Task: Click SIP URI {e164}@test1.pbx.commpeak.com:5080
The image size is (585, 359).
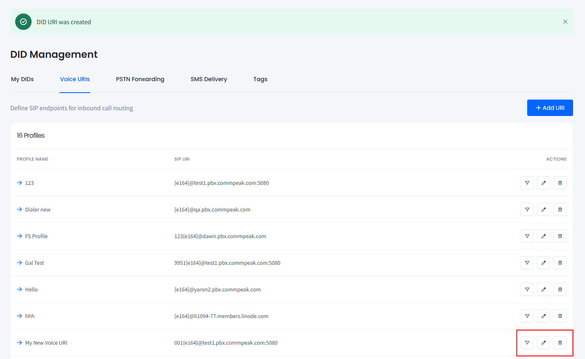Action: pos(222,183)
